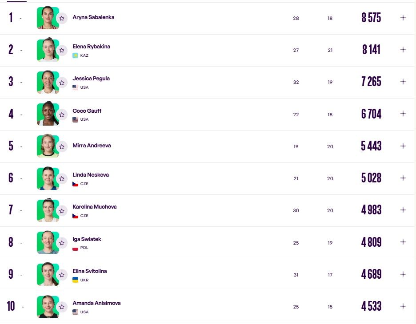Star Amanda Anisimova in rankings list
Image resolution: width=416 pixels, height=324 pixels.
tap(62, 307)
